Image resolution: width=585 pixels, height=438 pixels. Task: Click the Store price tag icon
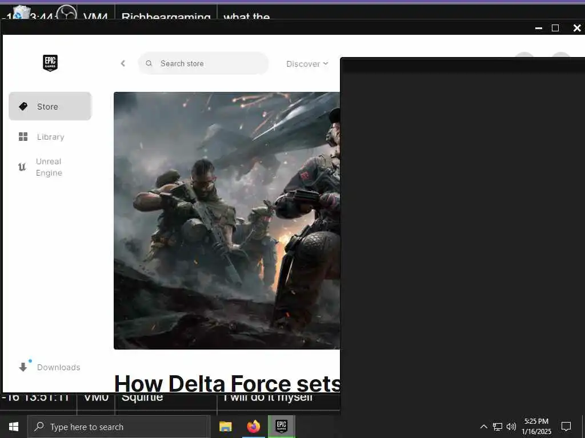[23, 106]
